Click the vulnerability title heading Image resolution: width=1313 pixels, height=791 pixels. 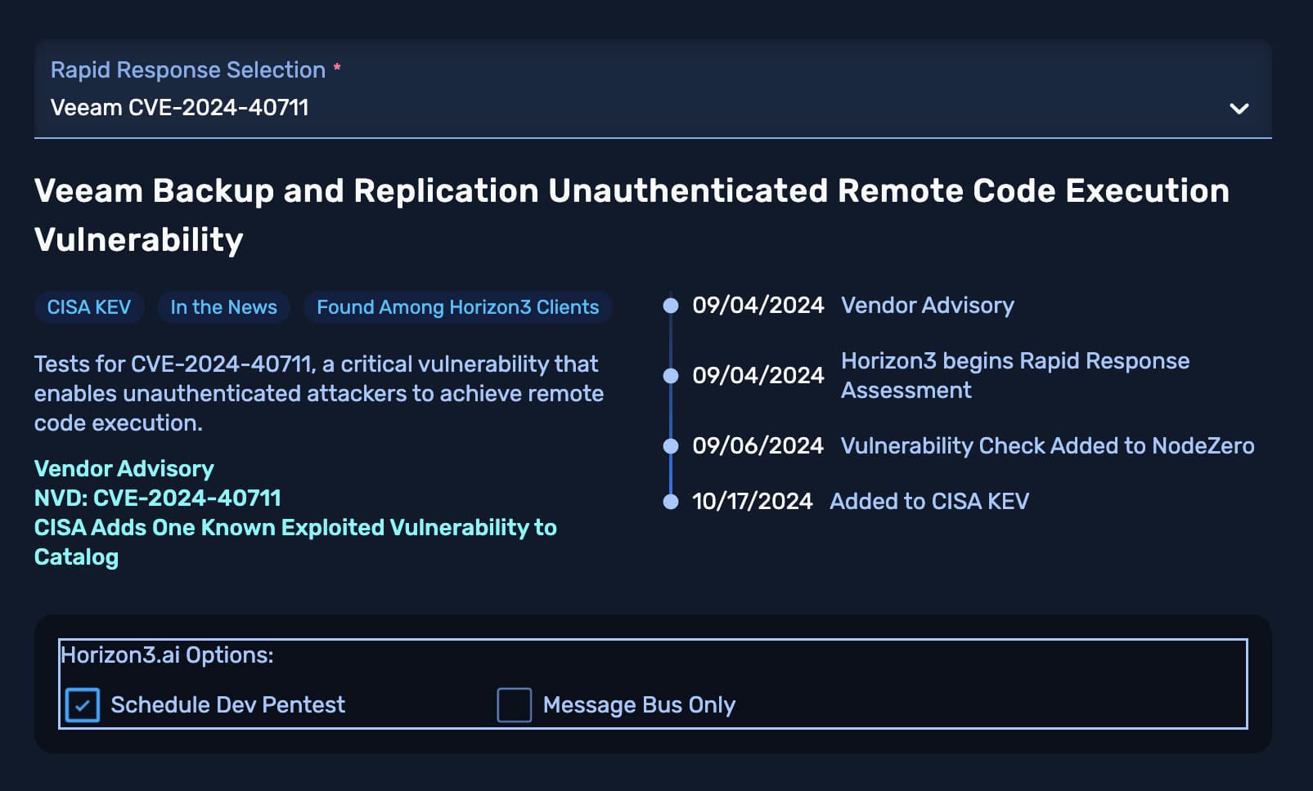coord(632,215)
